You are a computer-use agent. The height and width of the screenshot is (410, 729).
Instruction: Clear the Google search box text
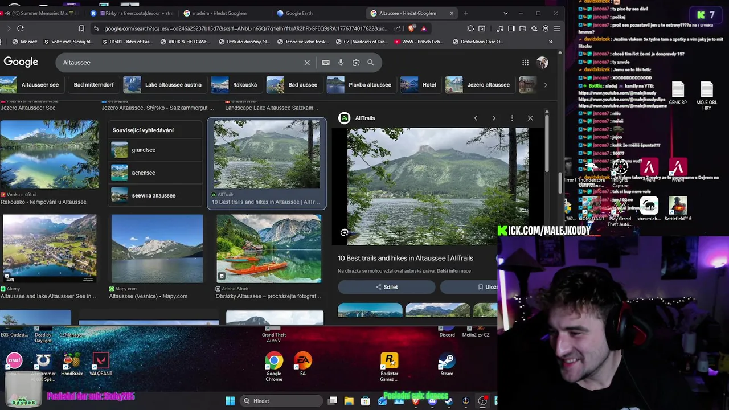[307, 63]
